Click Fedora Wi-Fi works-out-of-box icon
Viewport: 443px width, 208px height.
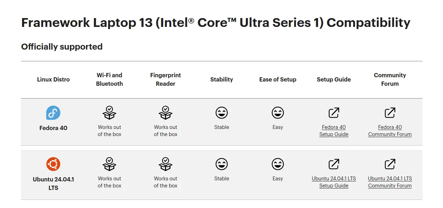point(109,113)
